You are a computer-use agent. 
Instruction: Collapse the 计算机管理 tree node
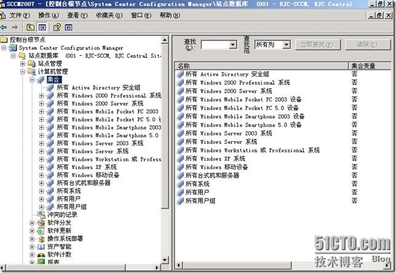tap(23, 72)
